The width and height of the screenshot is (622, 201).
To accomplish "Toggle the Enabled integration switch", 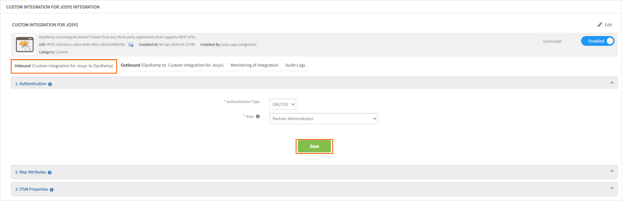I will (597, 41).
